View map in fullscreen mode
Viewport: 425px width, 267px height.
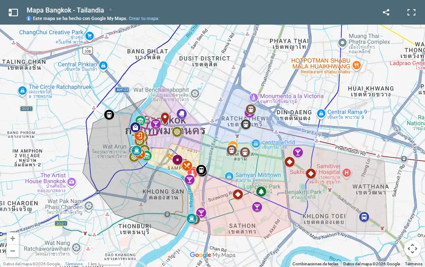[x=411, y=12]
